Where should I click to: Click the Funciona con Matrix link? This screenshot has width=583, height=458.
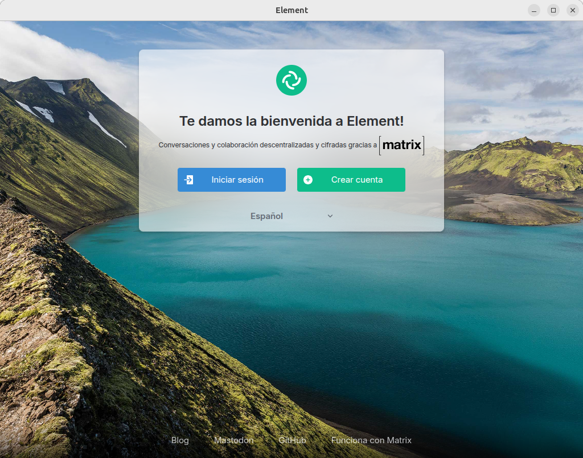click(371, 440)
